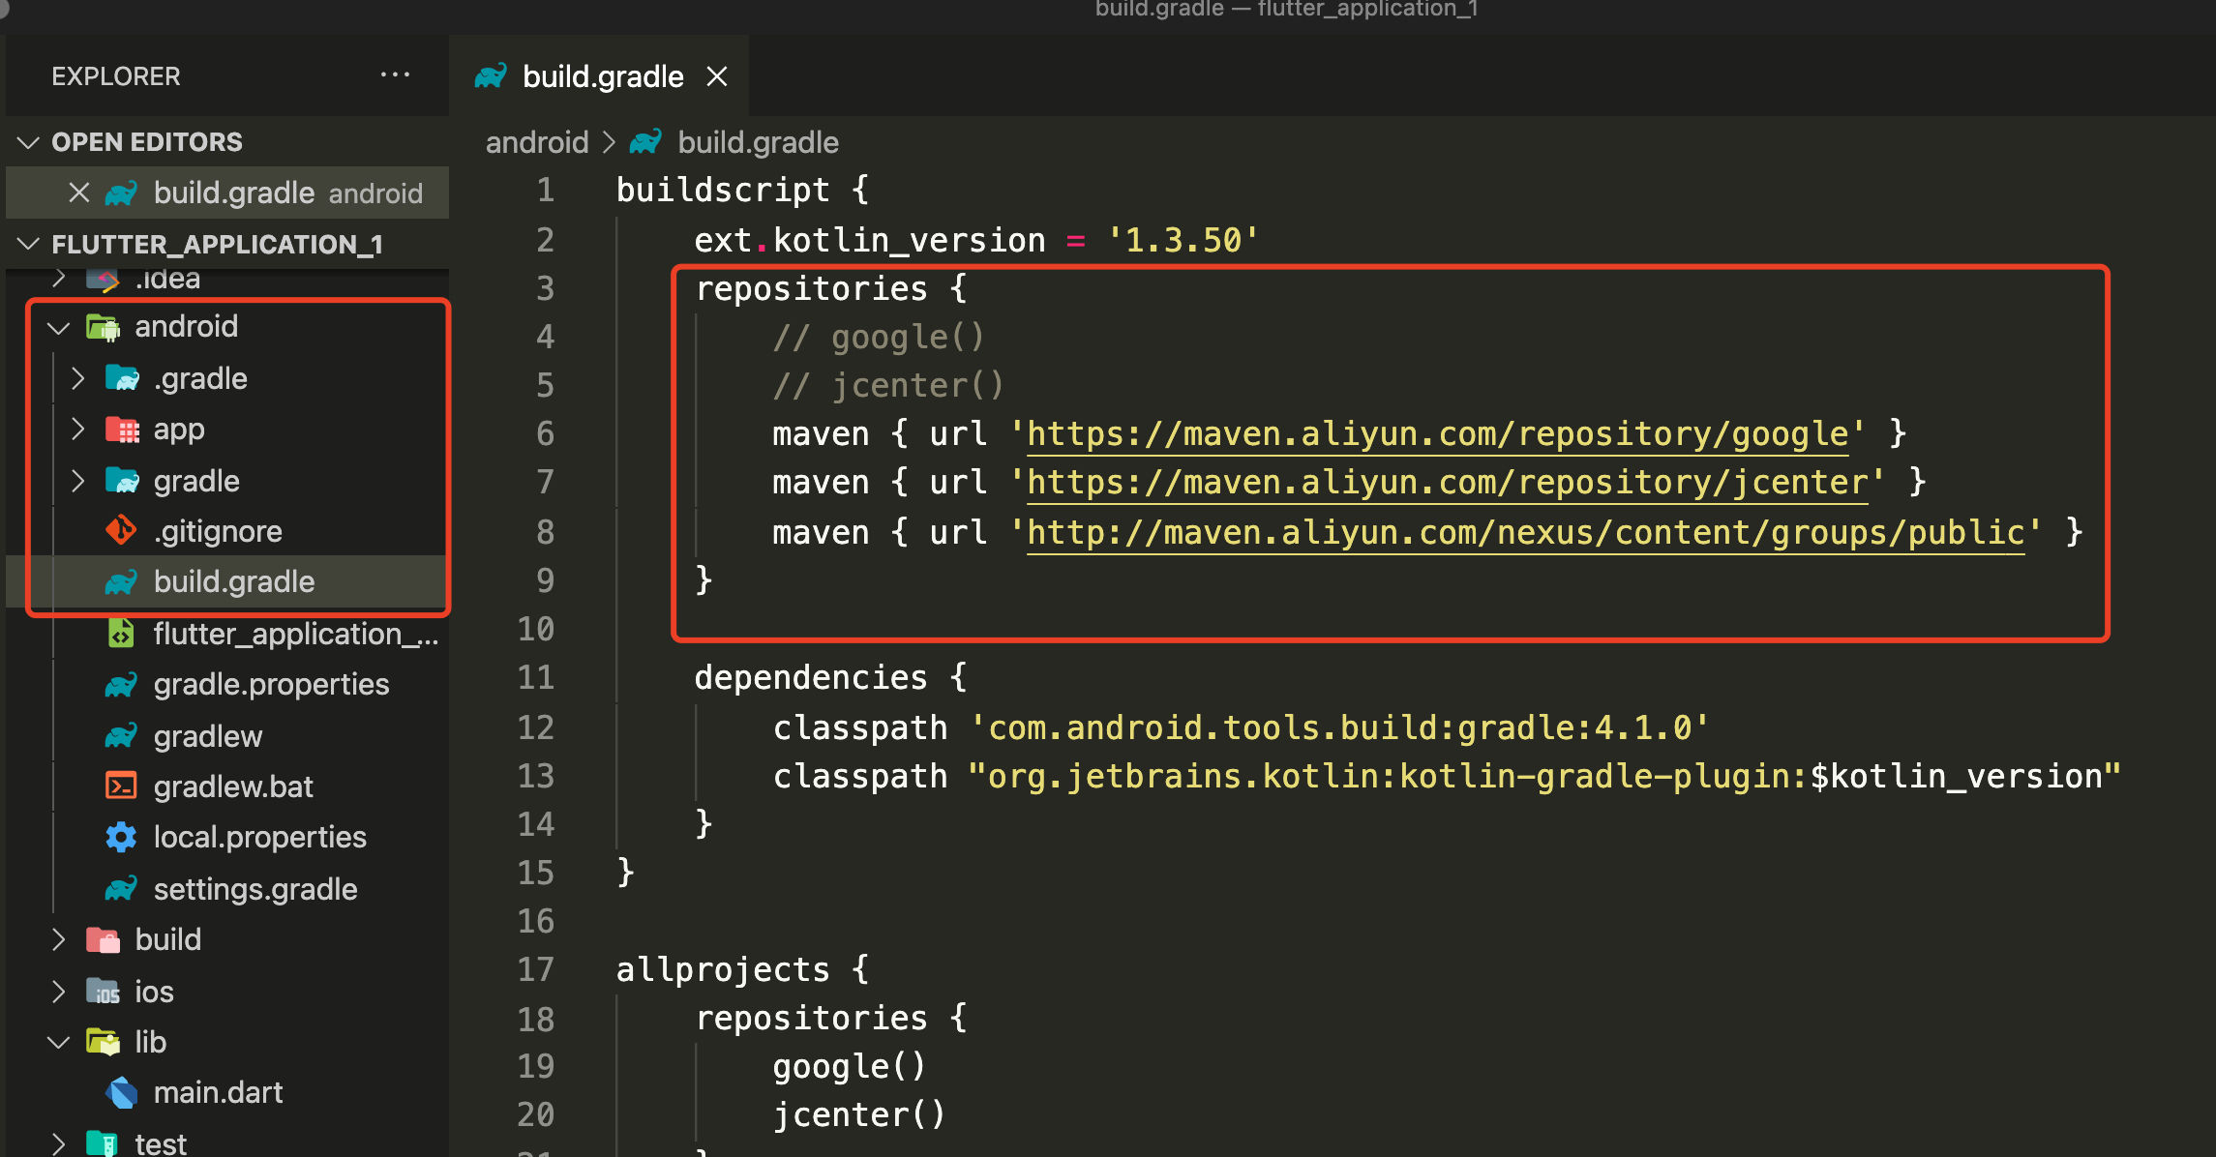Collapse the OPEN EDITORS section
The image size is (2216, 1157).
[28, 142]
